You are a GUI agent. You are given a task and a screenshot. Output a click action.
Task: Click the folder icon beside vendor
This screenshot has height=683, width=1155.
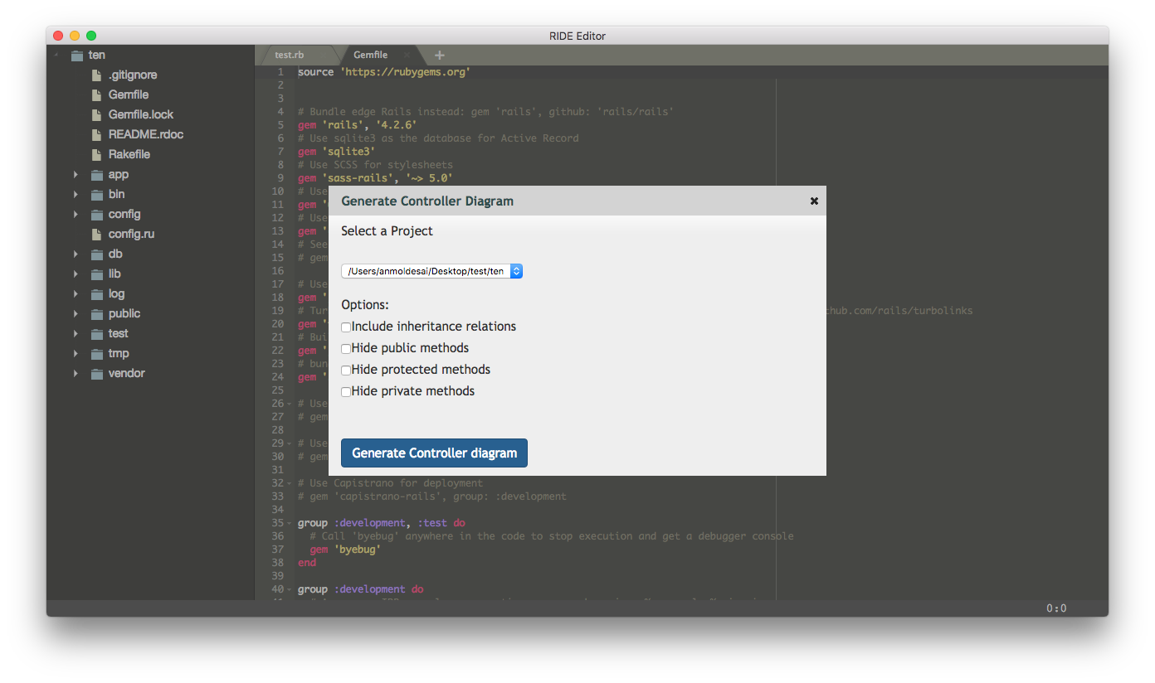point(96,374)
